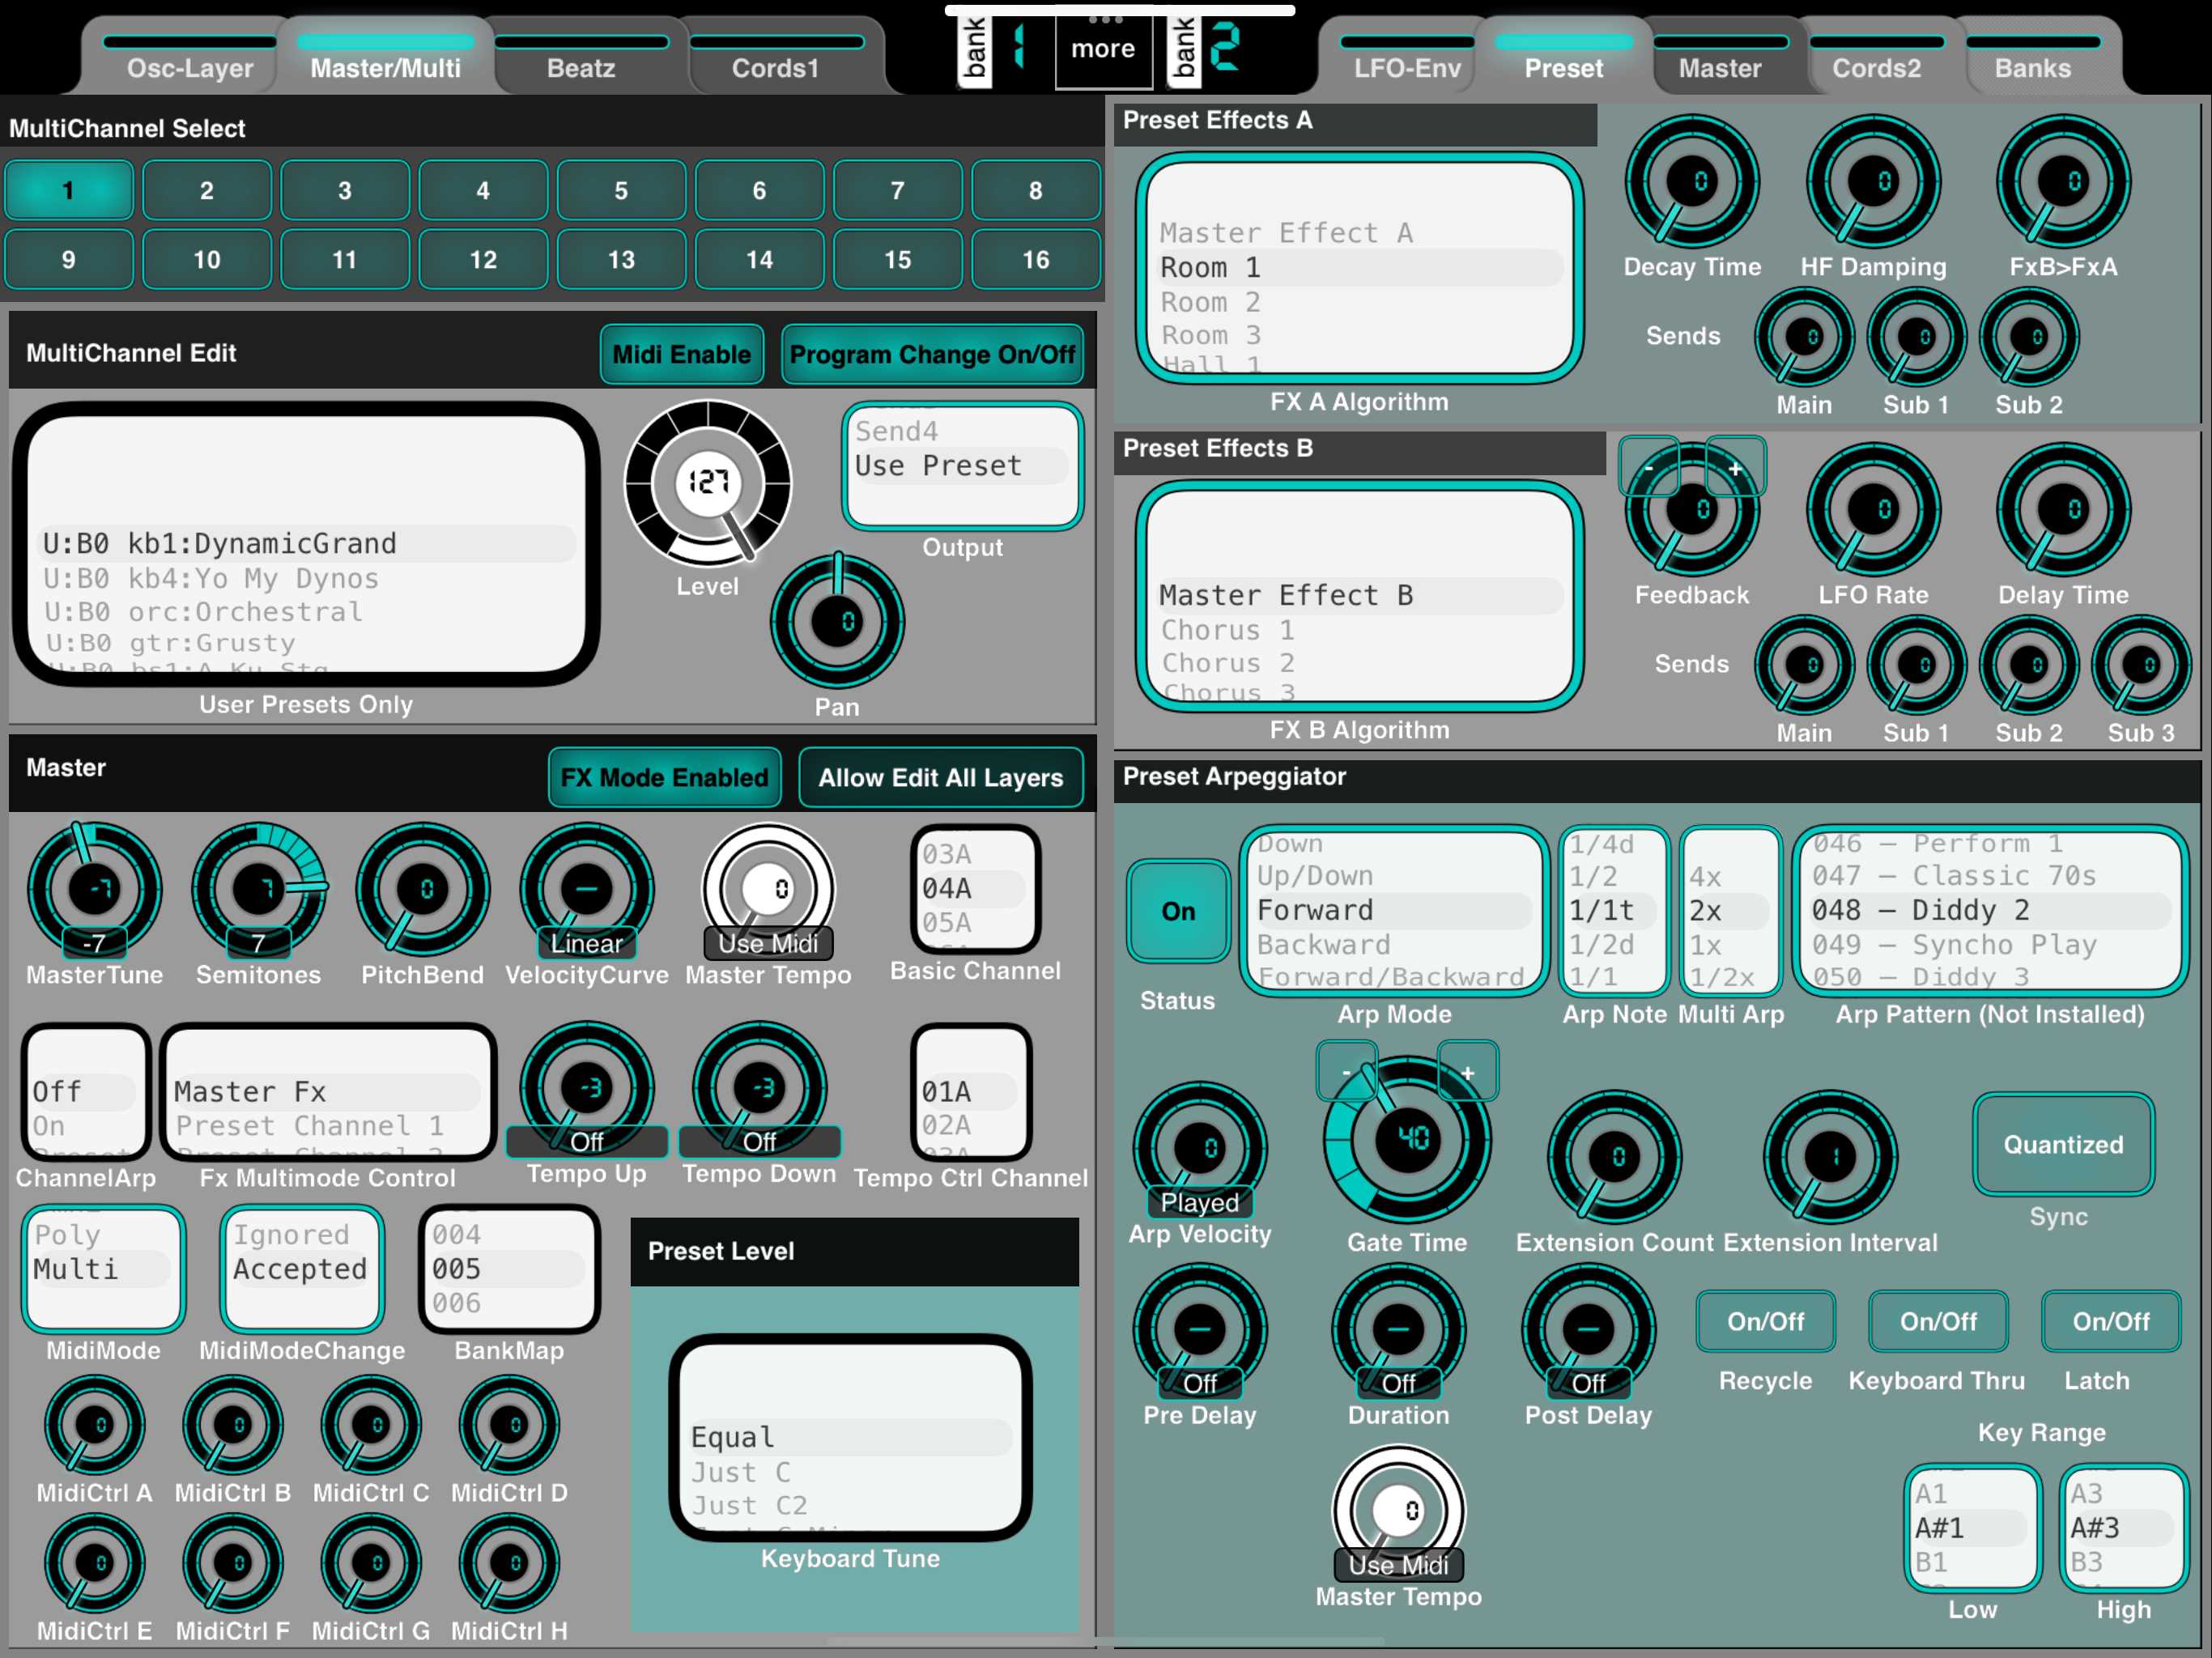Click the Tempo Down knob
The height and width of the screenshot is (1658, 2212).
click(760, 1087)
